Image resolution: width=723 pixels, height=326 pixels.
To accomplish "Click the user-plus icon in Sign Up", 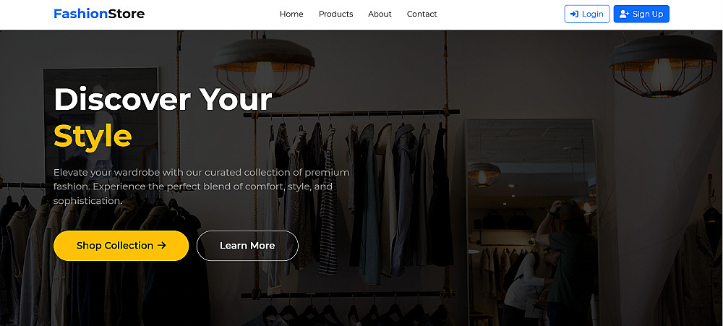I will point(624,14).
